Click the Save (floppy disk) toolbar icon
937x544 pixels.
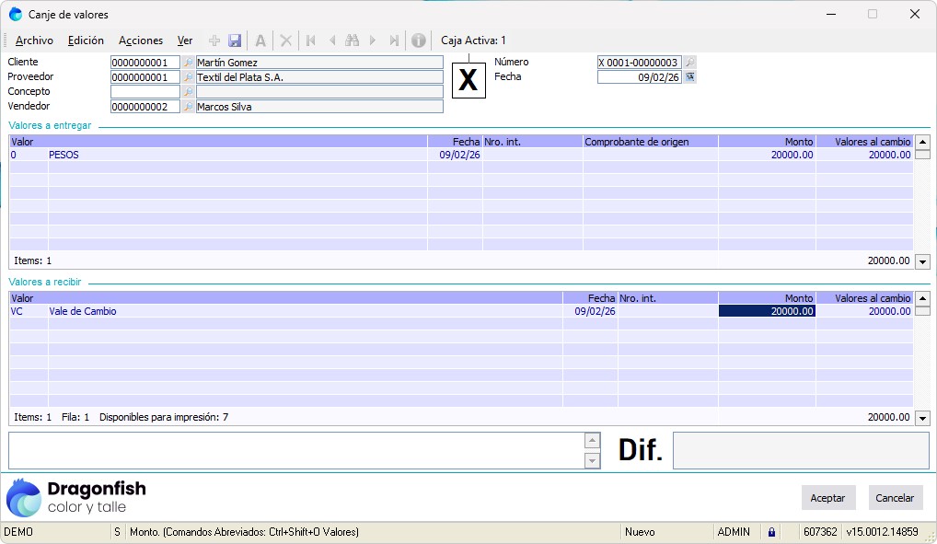pyautogui.click(x=235, y=41)
